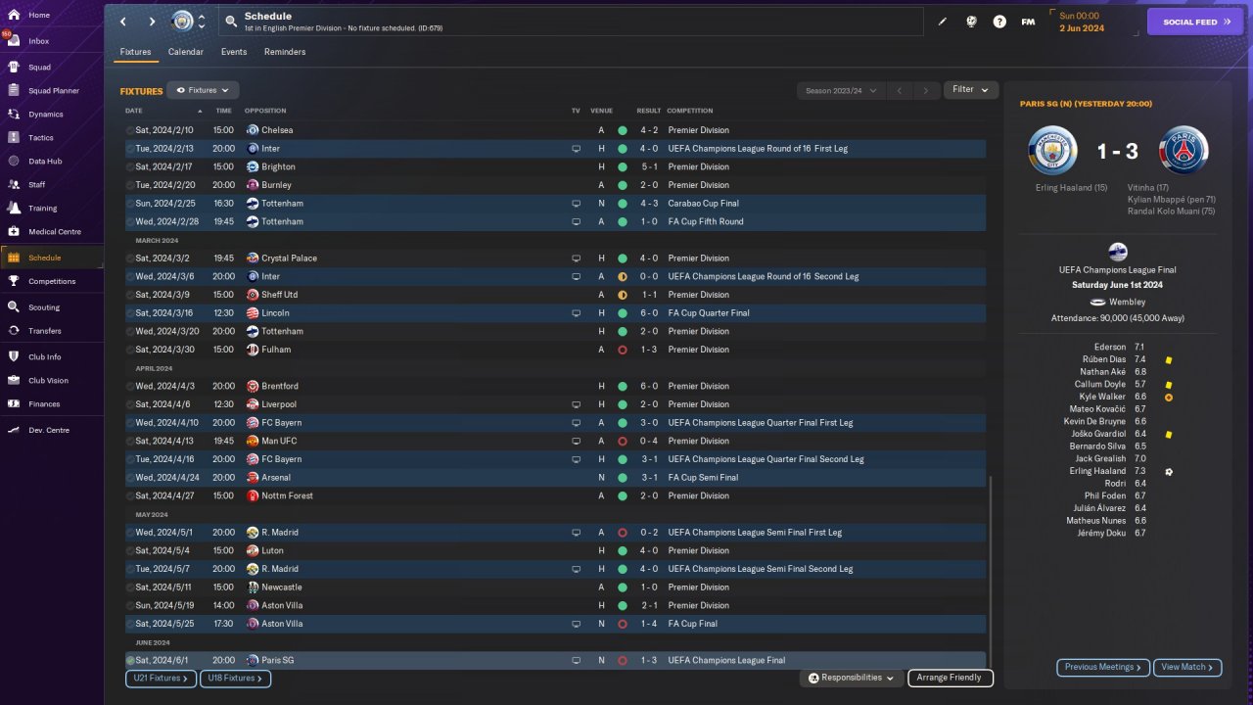Open the Filter dropdown
Image resolution: width=1253 pixels, height=705 pixels.
[971, 90]
